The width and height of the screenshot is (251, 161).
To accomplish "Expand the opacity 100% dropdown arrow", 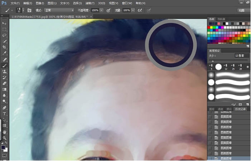I will click(x=101, y=10).
